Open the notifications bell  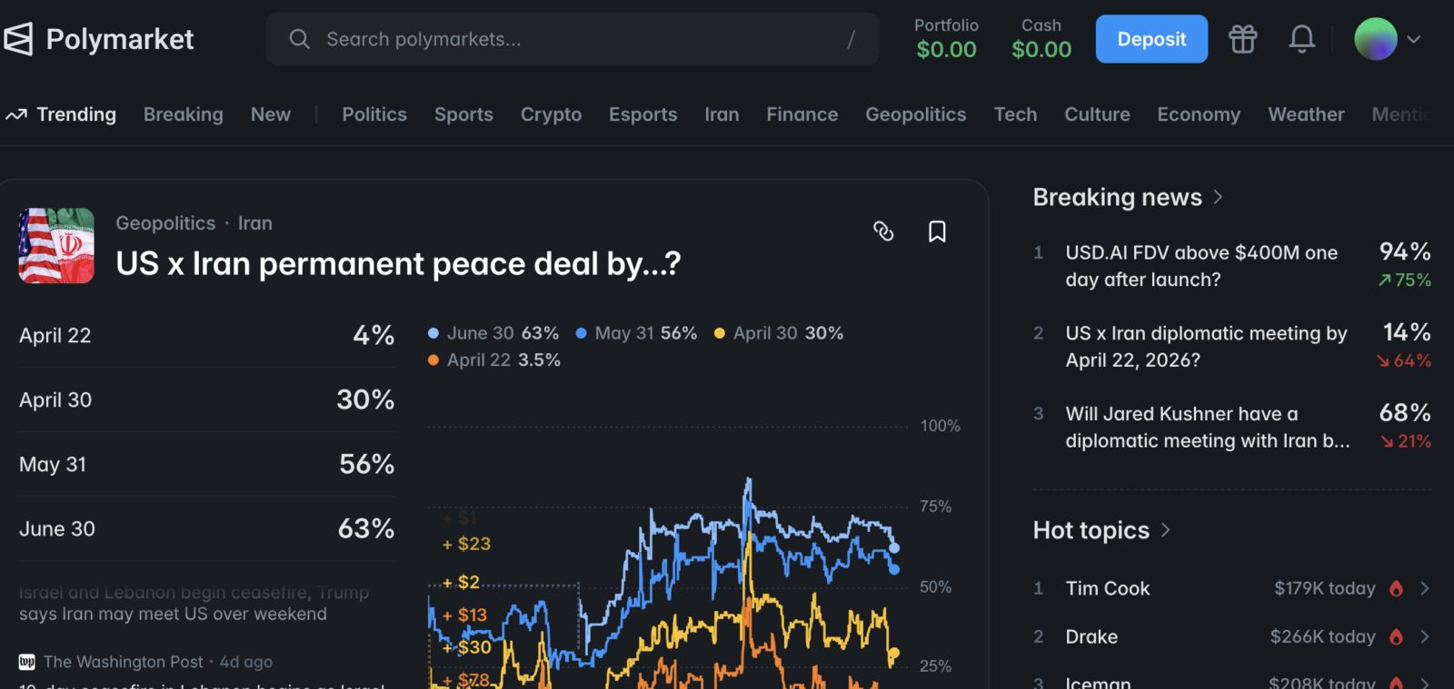1301,39
